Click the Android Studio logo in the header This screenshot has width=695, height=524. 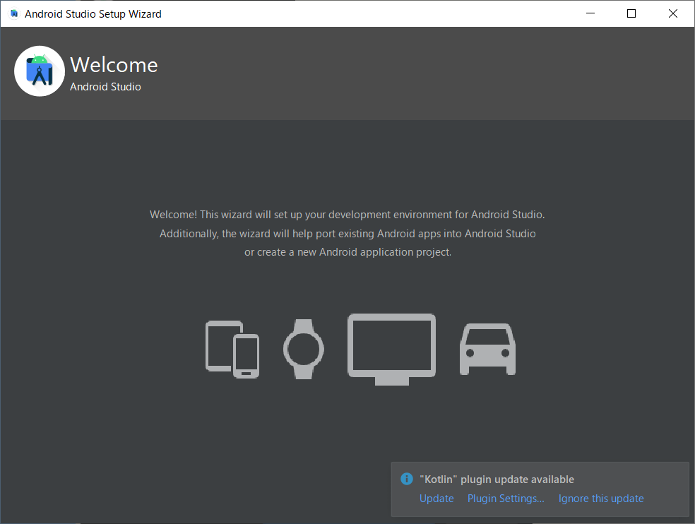point(40,71)
